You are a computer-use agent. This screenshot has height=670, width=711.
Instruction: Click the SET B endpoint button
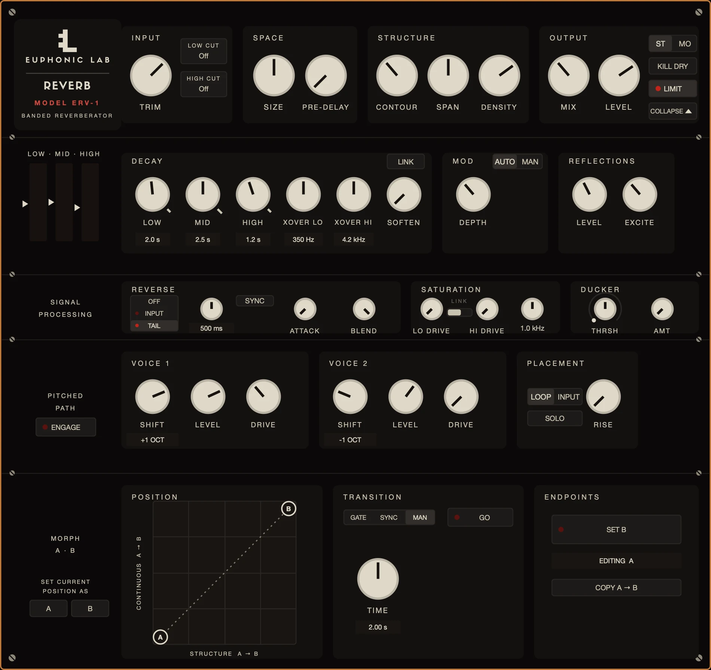tap(616, 530)
